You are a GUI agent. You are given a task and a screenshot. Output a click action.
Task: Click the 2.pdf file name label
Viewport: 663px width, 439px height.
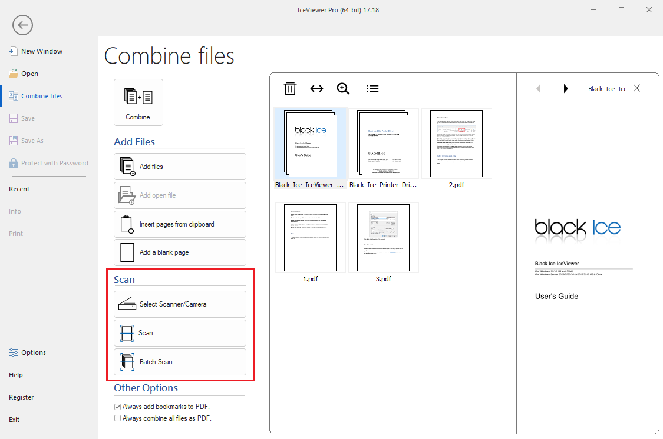click(457, 185)
